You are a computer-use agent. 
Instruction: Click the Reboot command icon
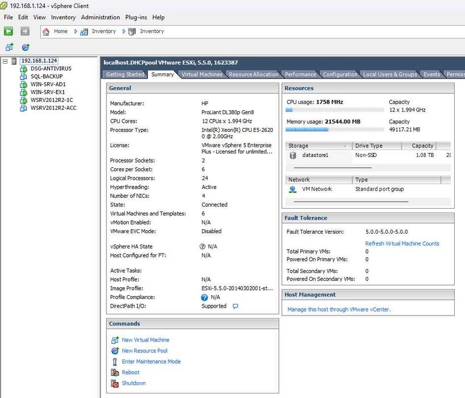tap(115, 372)
